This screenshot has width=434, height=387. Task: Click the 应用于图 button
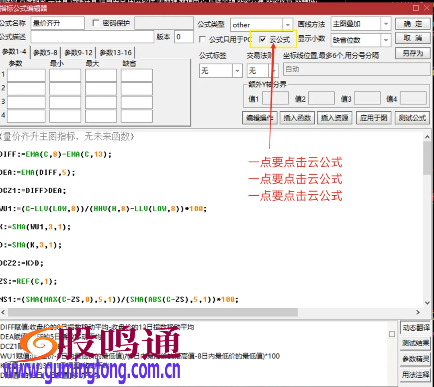point(374,118)
